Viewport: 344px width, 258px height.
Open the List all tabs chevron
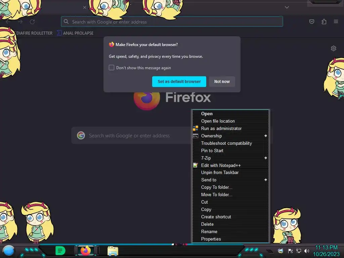pos(287,7)
